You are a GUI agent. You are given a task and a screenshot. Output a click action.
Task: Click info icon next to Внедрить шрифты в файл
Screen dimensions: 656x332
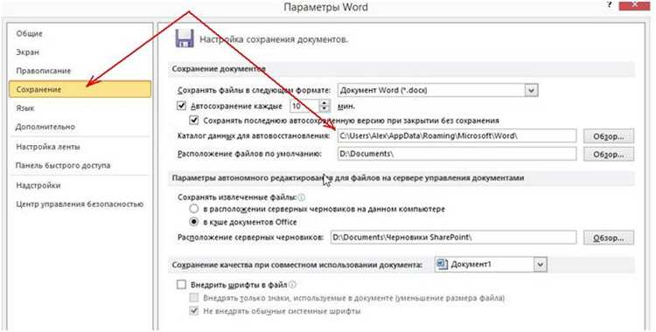point(292,285)
